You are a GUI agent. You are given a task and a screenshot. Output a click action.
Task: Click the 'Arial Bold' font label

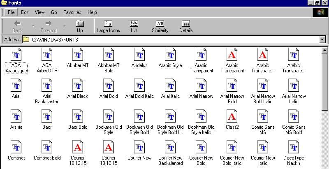click(x=109, y=96)
